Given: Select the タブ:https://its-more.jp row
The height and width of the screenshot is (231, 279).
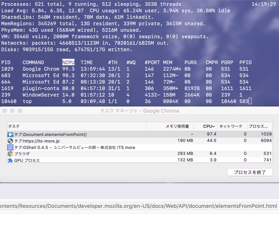Looking at the screenshot, I should tap(76, 141).
